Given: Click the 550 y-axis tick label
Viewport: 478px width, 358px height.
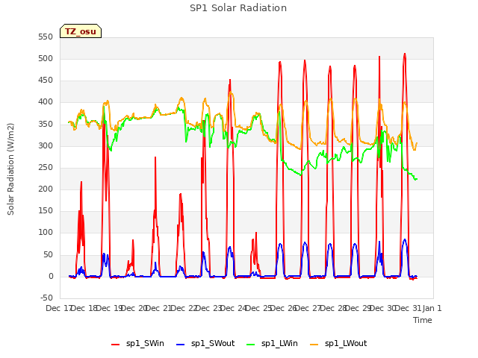Looking at the screenshot, I should (x=46, y=37).
